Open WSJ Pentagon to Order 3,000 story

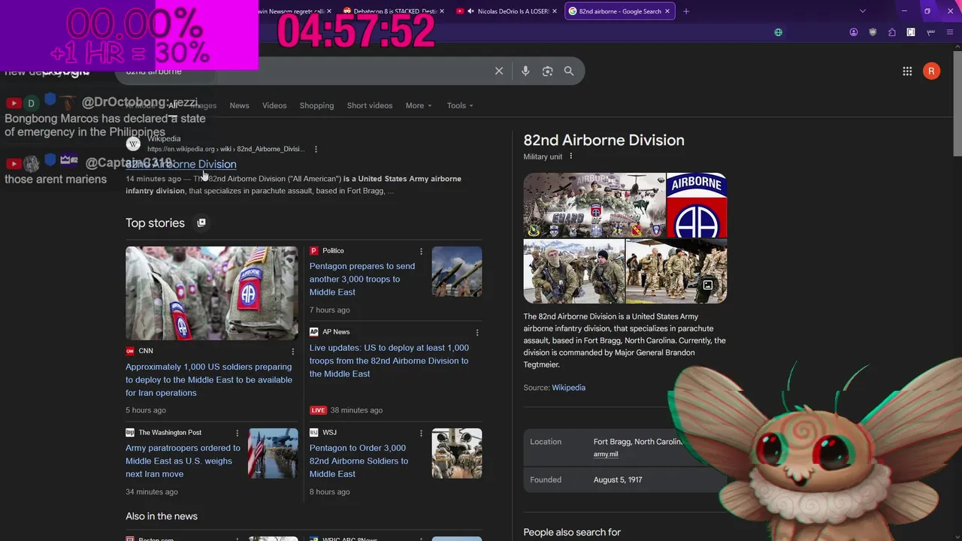[x=358, y=461]
